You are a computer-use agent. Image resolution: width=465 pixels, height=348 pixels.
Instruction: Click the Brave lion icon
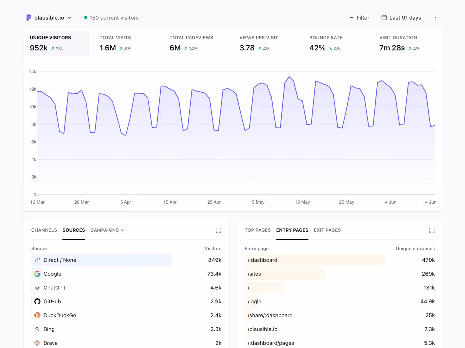(37, 343)
